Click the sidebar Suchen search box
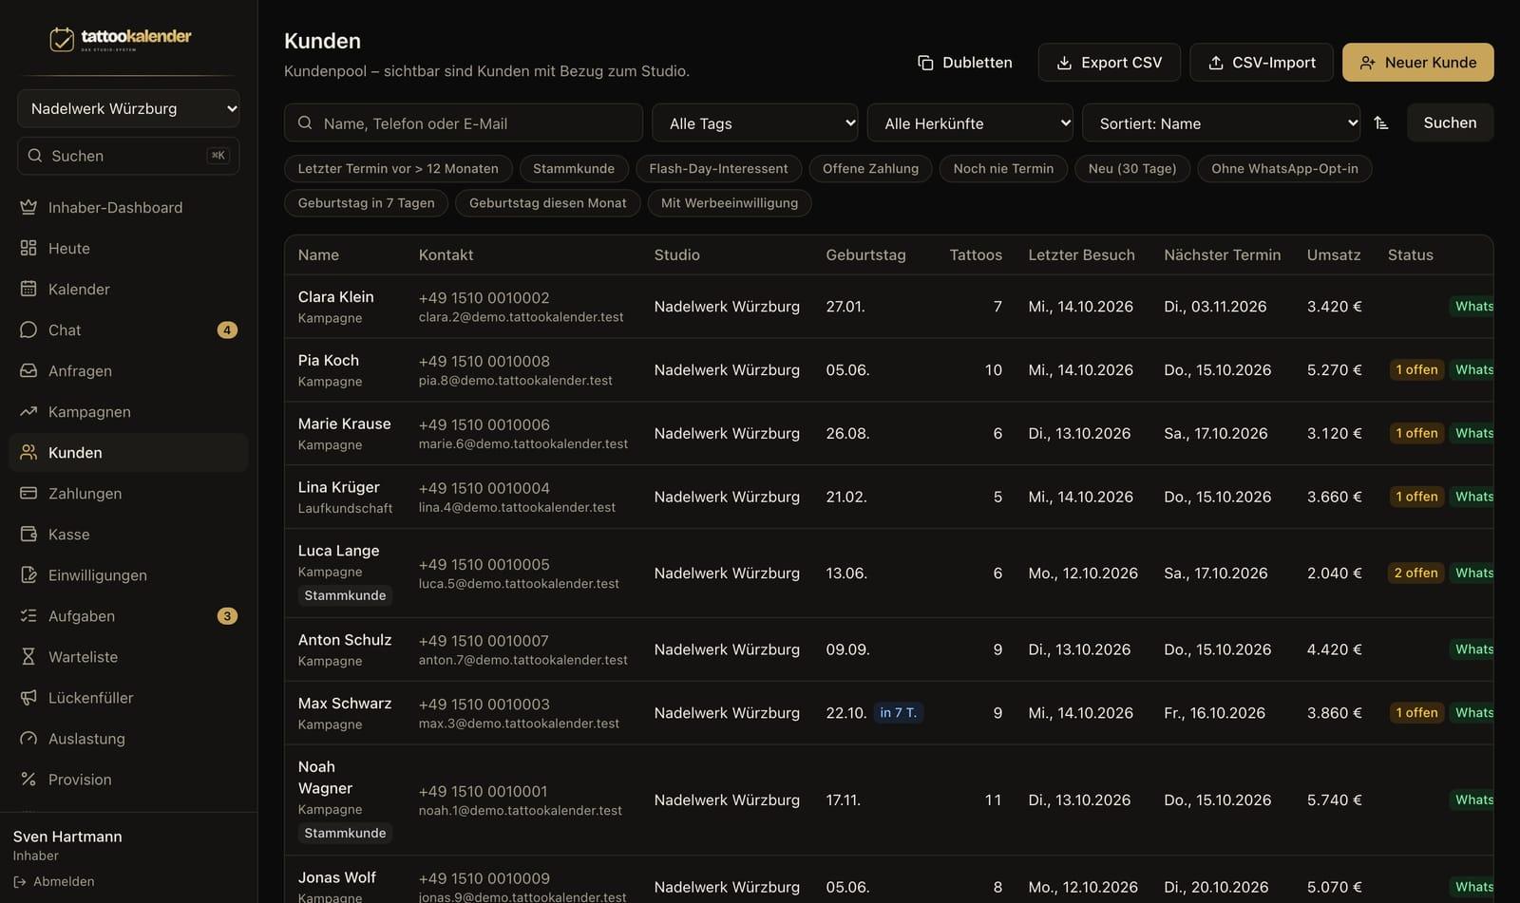Image resolution: width=1520 pixels, height=903 pixels. (128, 156)
